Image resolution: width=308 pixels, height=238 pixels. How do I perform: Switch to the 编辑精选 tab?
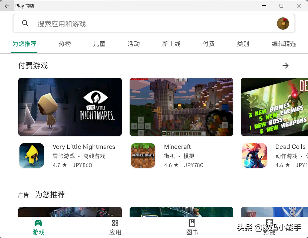284,44
